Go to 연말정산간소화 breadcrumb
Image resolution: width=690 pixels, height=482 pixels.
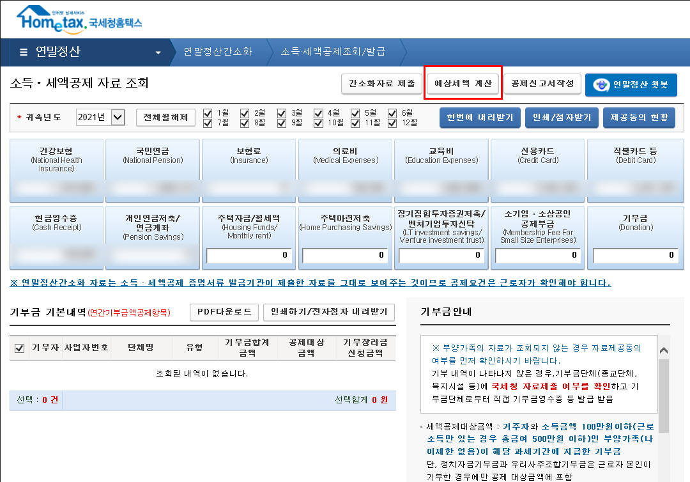pyautogui.click(x=218, y=52)
